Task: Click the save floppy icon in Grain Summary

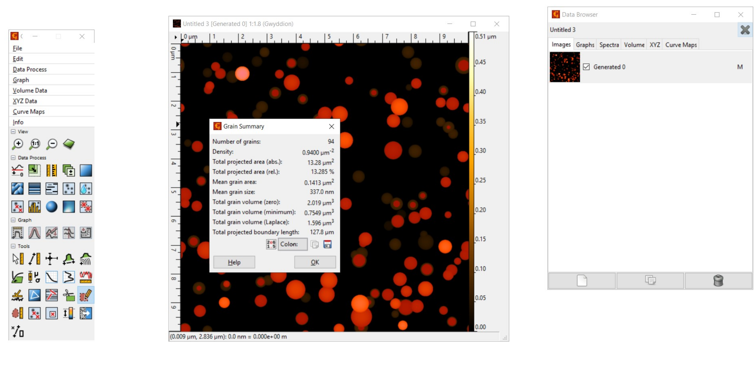Action: coord(327,244)
